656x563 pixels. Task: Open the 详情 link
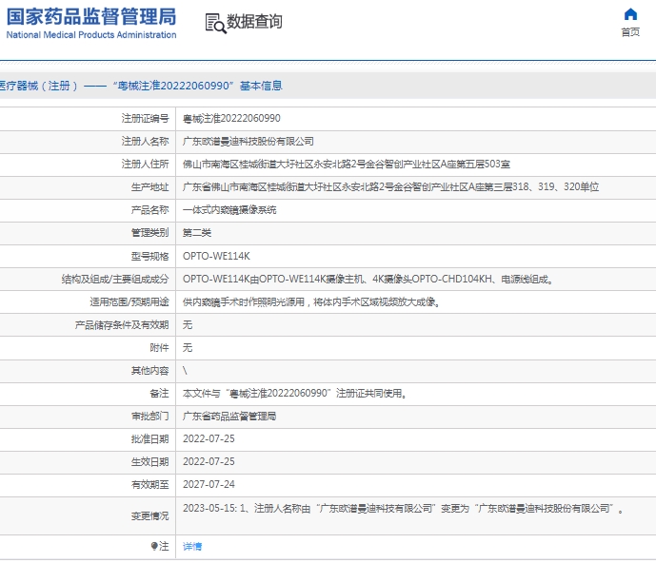(192, 546)
